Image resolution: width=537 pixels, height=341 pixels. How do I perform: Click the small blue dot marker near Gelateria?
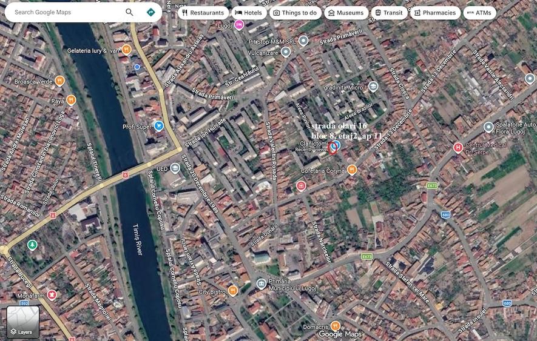click(x=137, y=67)
